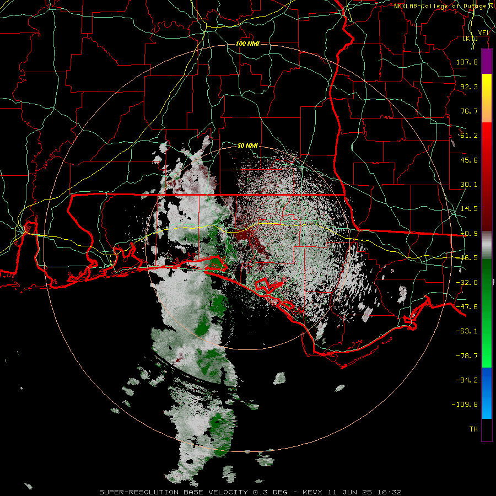Screen dimensions: 496x496
Task: Click the -32.0 velocity scale value
Action: (467, 283)
